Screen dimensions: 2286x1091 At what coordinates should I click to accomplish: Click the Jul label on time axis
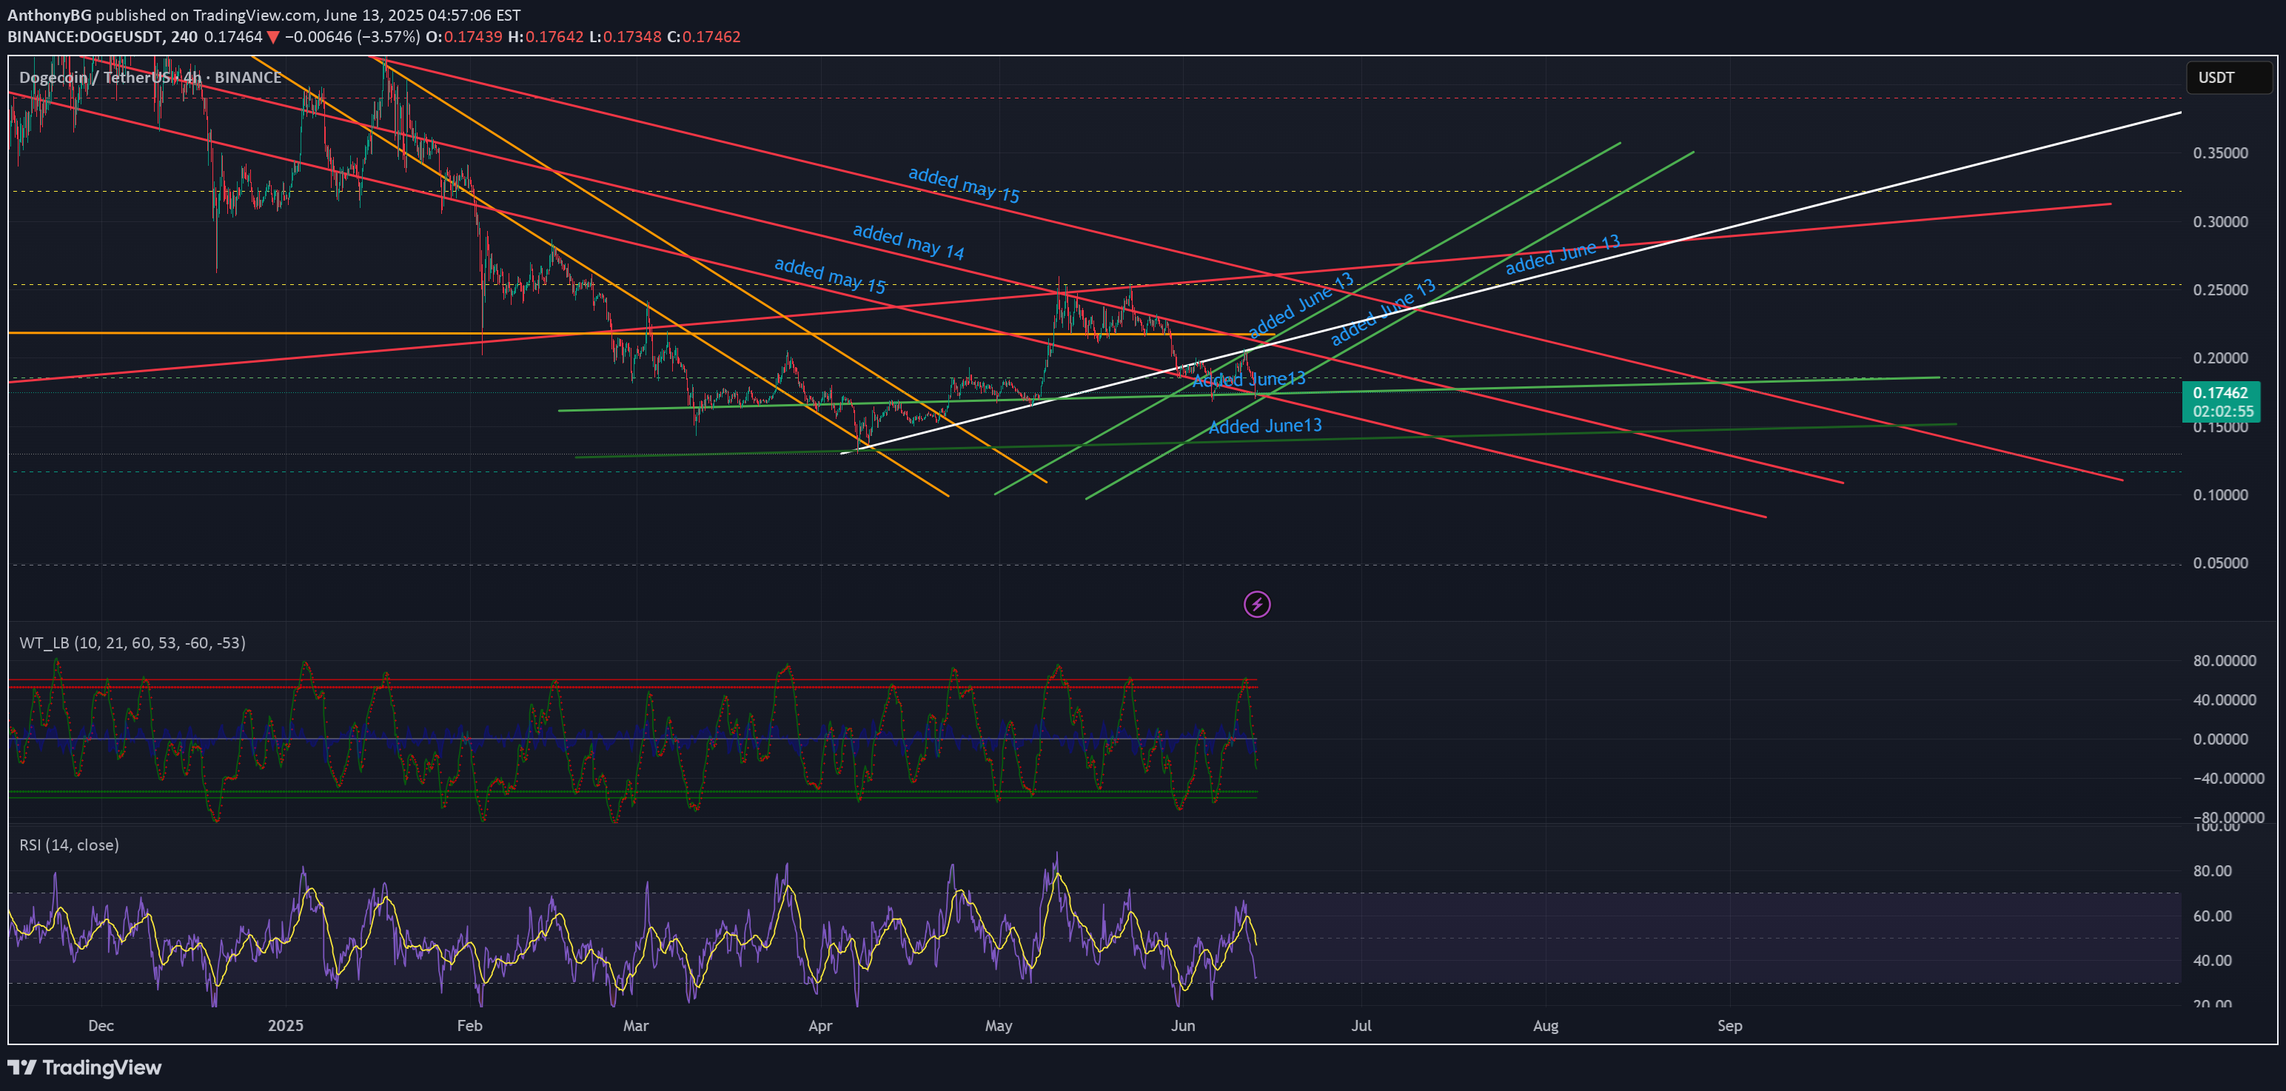point(1361,1025)
